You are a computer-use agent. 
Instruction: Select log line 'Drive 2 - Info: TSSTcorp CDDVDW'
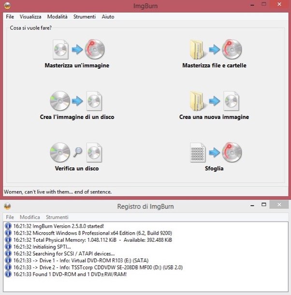point(98,267)
